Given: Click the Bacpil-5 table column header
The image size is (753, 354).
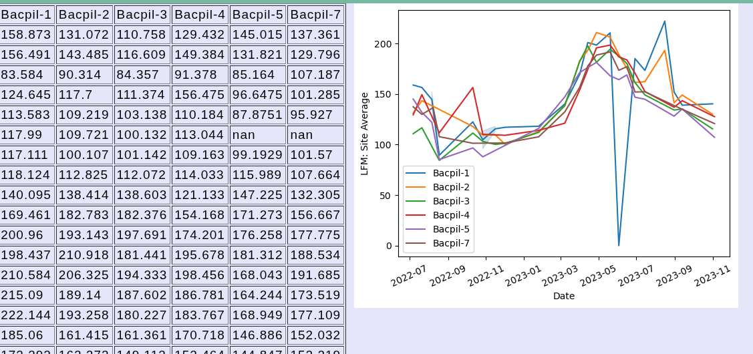Looking at the screenshot, I should pyautogui.click(x=258, y=15).
